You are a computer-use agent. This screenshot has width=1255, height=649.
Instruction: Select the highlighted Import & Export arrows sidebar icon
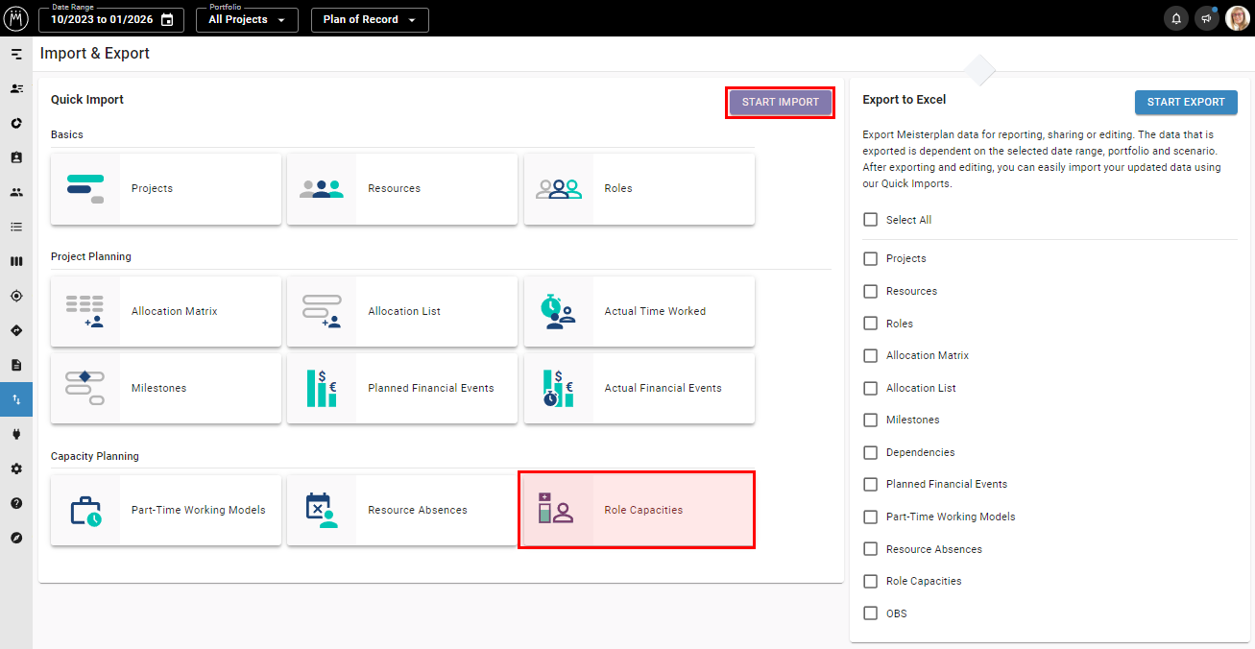click(x=16, y=399)
